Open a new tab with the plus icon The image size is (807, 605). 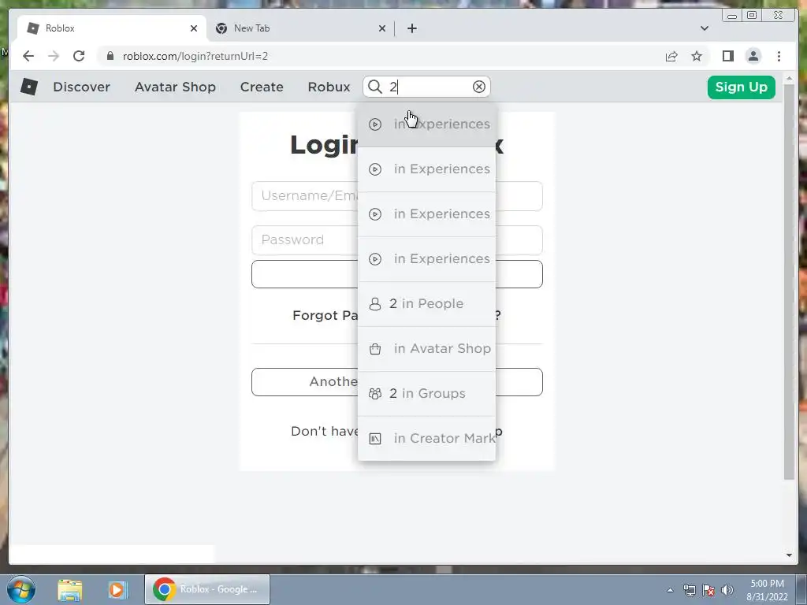point(411,28)
